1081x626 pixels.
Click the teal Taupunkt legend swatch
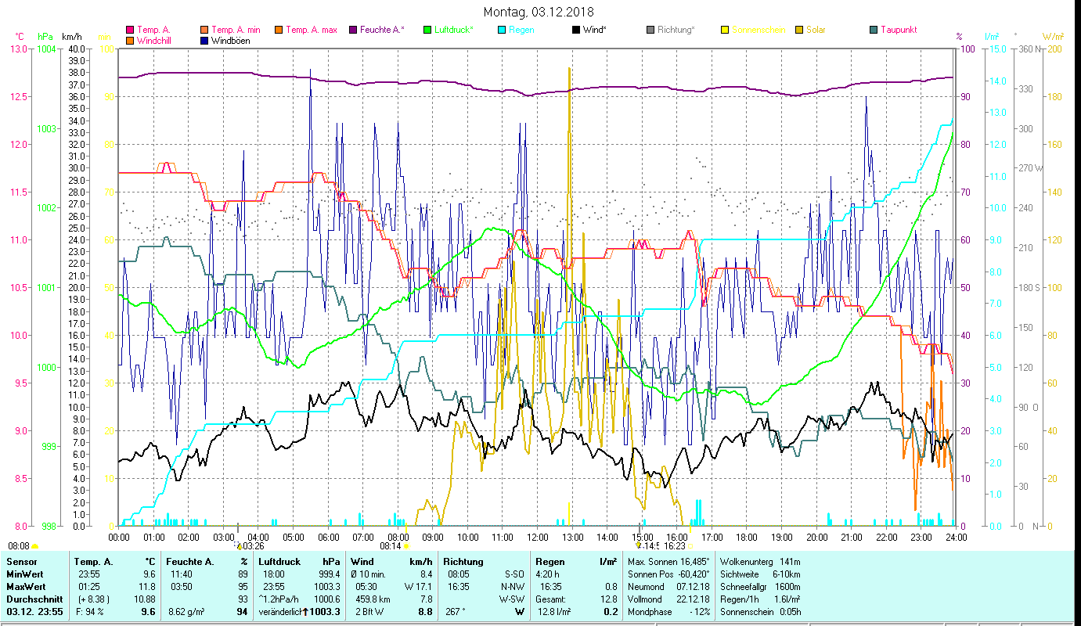click(874, 31)
